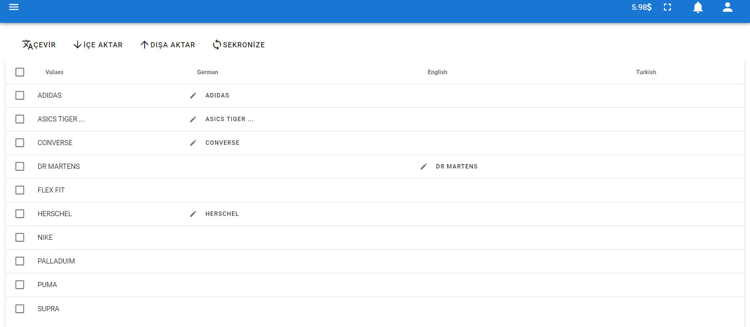Screen dimensions: 750x327
Task: Check the NIKE row checkbox
Action: point(20,237)
